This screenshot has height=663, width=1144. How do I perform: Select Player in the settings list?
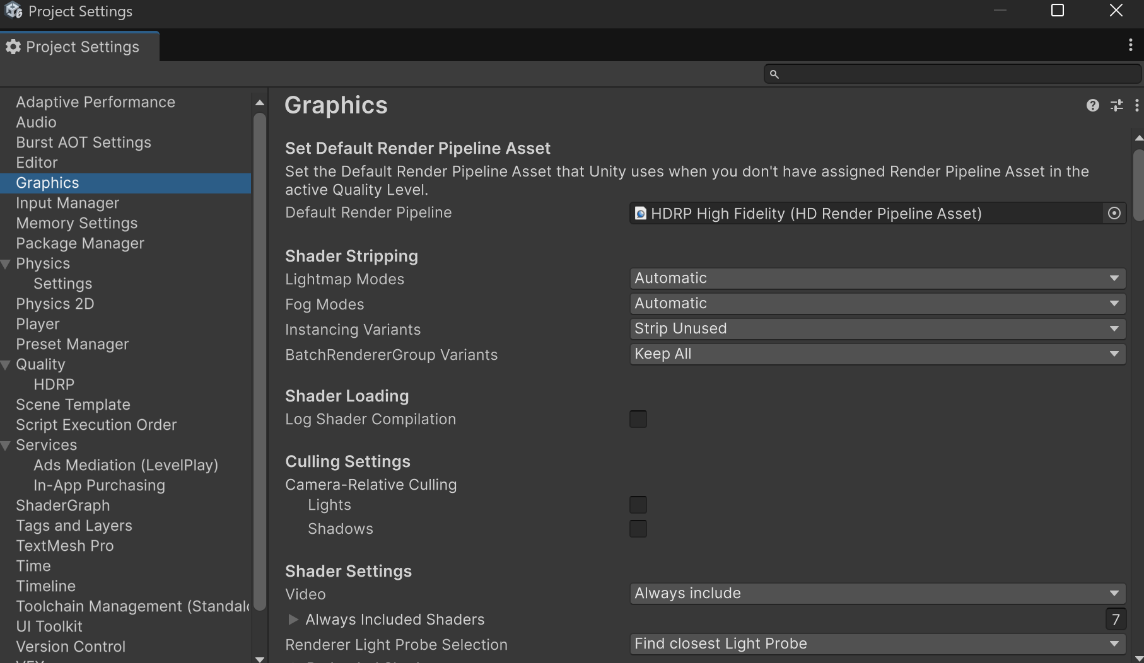point(38,324)
